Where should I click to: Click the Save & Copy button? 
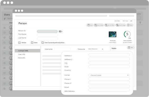(x=120, y=25)
